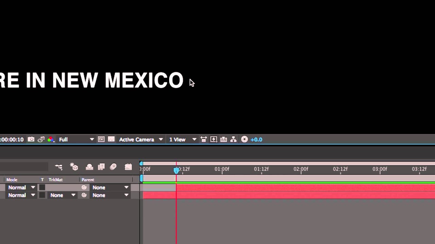Open the Graph Editor icon
435x244 pixels.
(x=128, y=167)
